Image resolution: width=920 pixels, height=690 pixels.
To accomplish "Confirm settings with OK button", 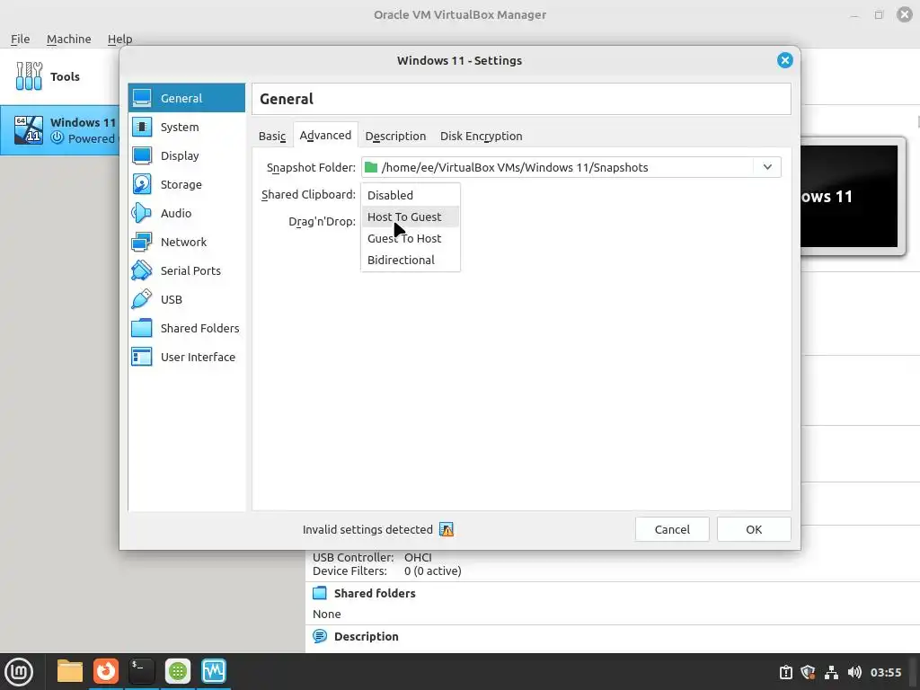I will pyautogui.click(x=754, y=529).
